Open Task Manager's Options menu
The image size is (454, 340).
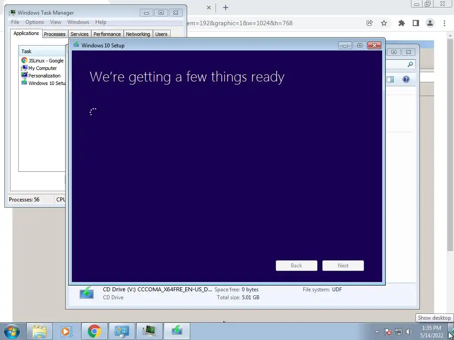coord(35,22)
